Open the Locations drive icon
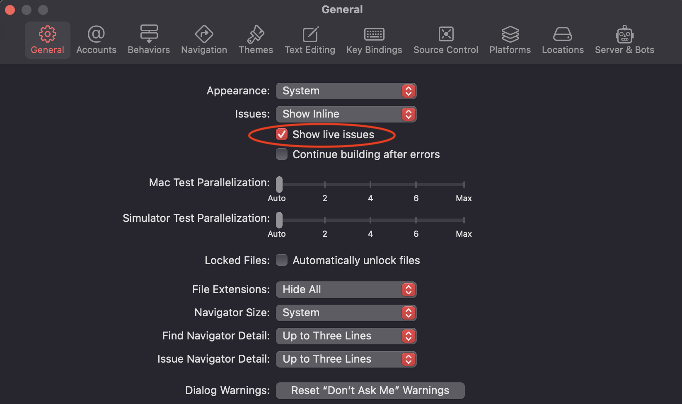Screen dimensions: 682x404 point(563,34)
